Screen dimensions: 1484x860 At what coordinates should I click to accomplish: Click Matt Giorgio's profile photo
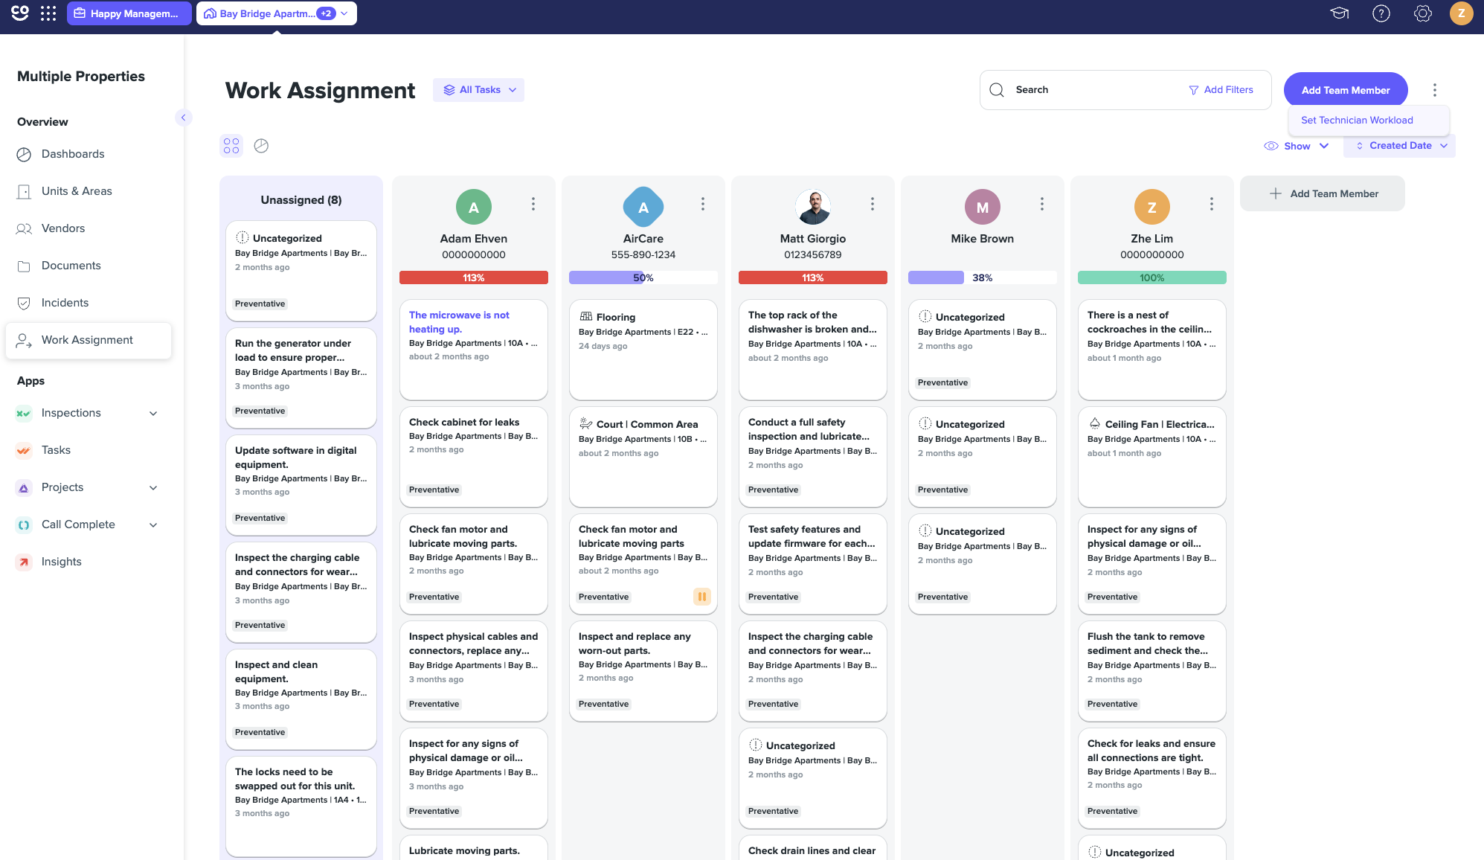pyautogui.click(x=813, y=208)
